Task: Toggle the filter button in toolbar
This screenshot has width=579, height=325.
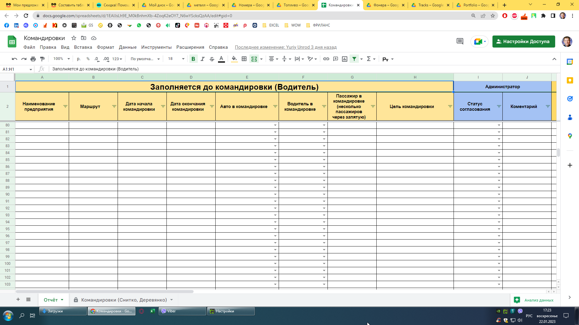Action: (x=354, y=59)
